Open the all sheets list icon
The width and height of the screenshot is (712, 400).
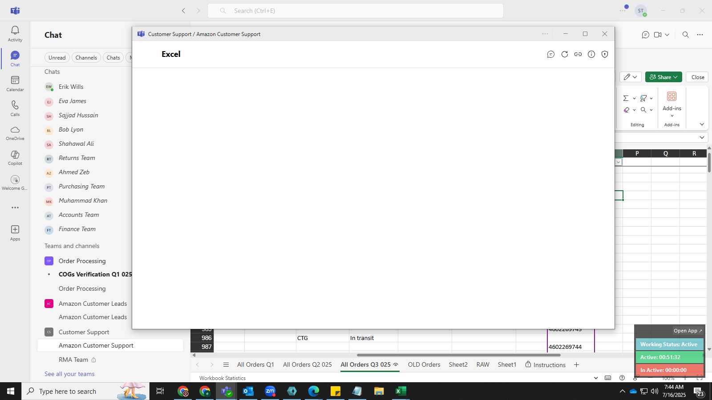[226, 365]
